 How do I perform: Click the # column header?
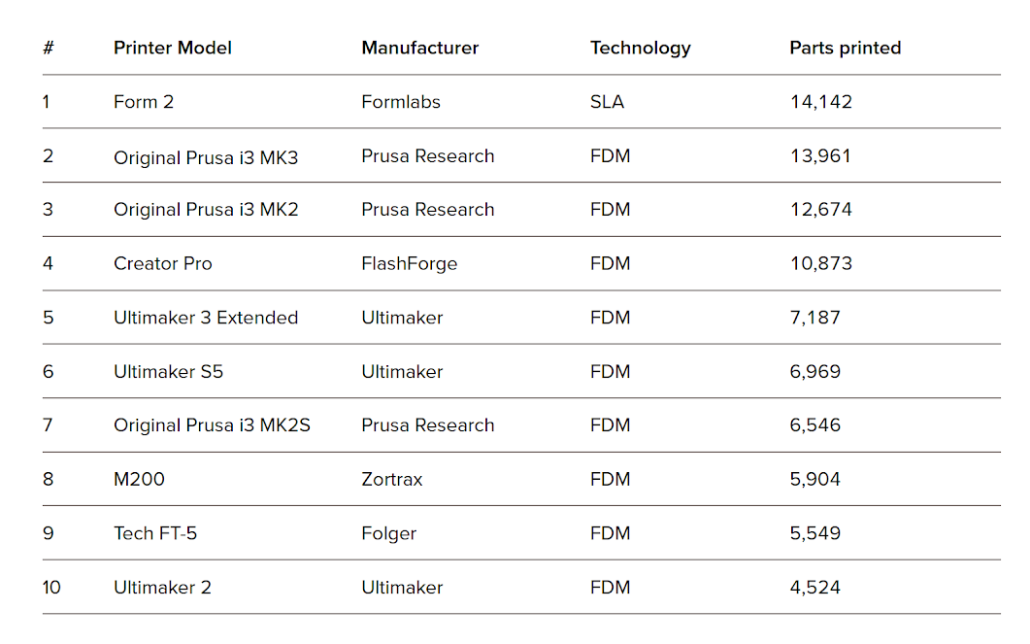pyautogui.click(x=49, y=48)
